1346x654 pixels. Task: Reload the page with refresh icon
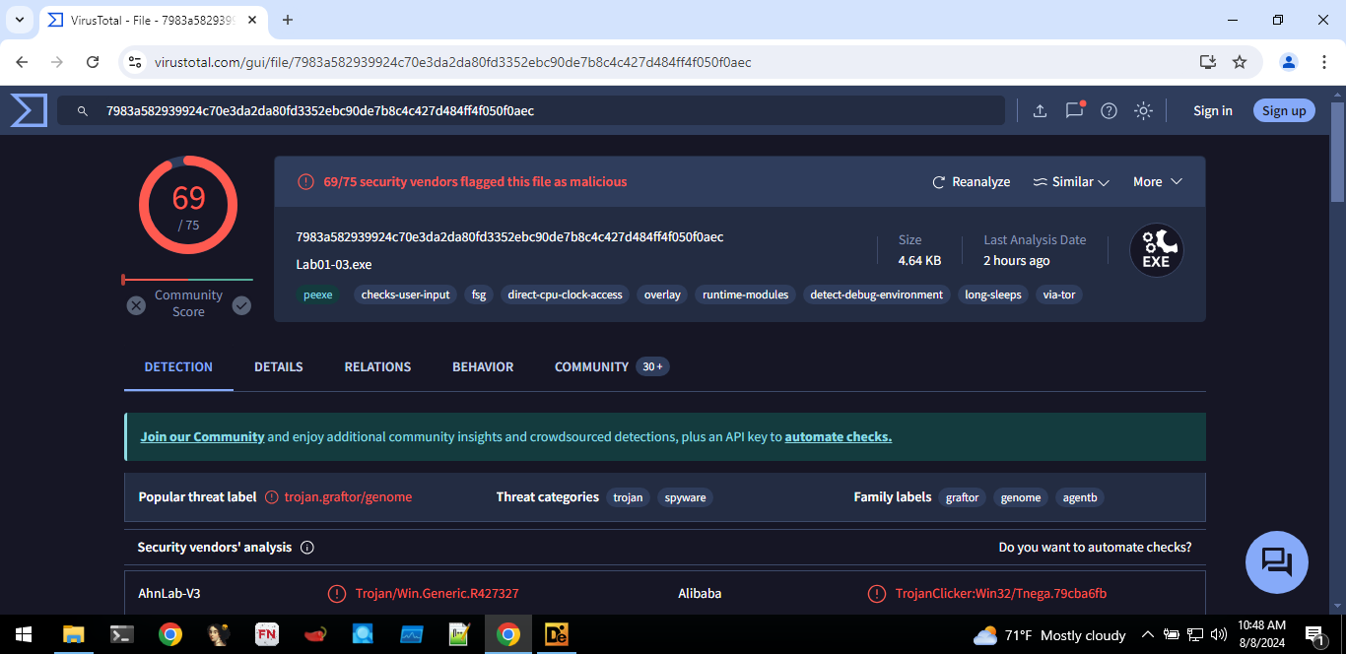[93, 62]
